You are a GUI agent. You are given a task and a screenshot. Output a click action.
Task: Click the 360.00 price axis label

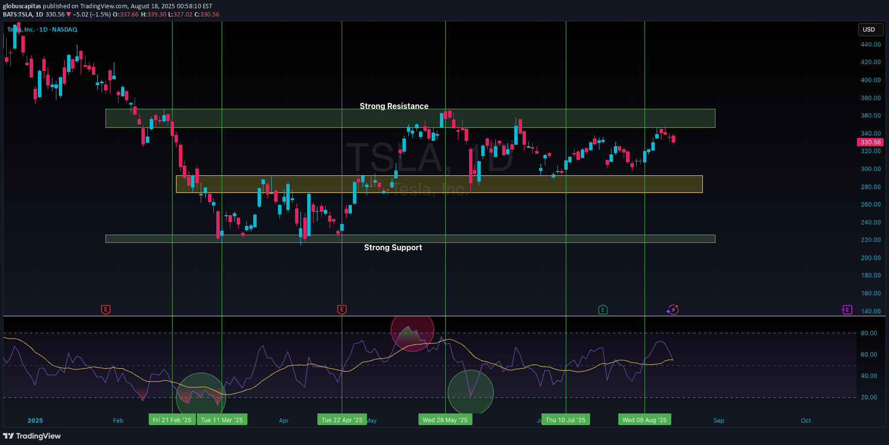tap(871, 116)
